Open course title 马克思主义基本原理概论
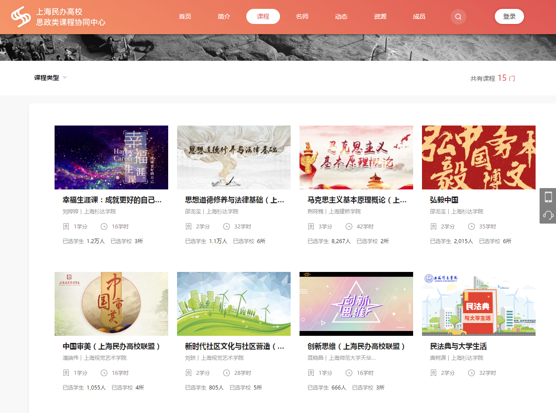The image size is (556, 413). (357, 200)
